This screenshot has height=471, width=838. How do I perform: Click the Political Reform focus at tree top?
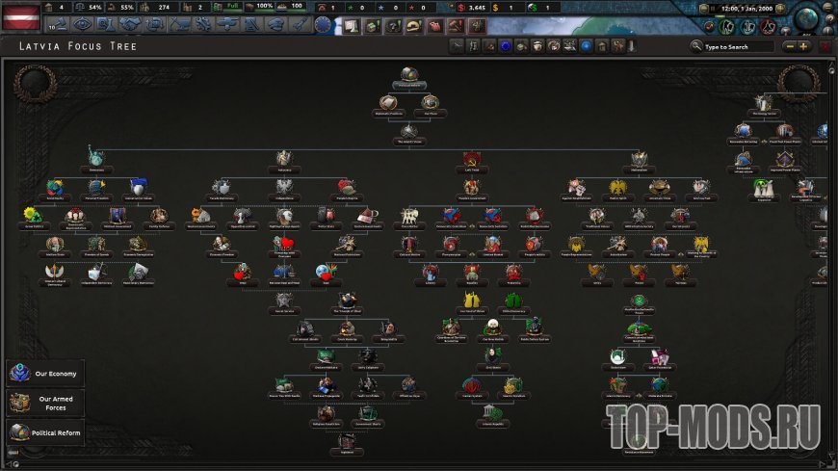click(409, 75)
